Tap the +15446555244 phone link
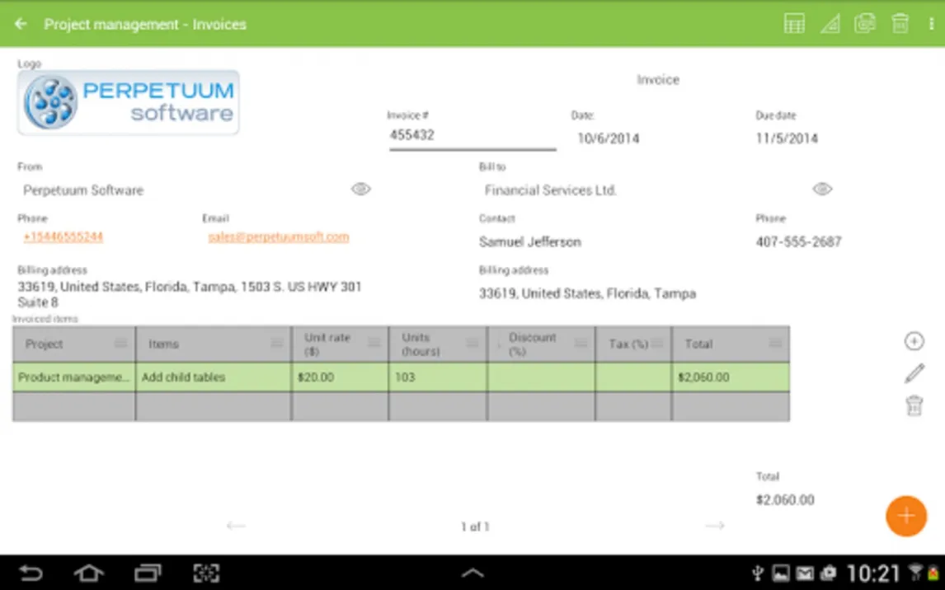The image size is (945, 590). pos(63,237)
